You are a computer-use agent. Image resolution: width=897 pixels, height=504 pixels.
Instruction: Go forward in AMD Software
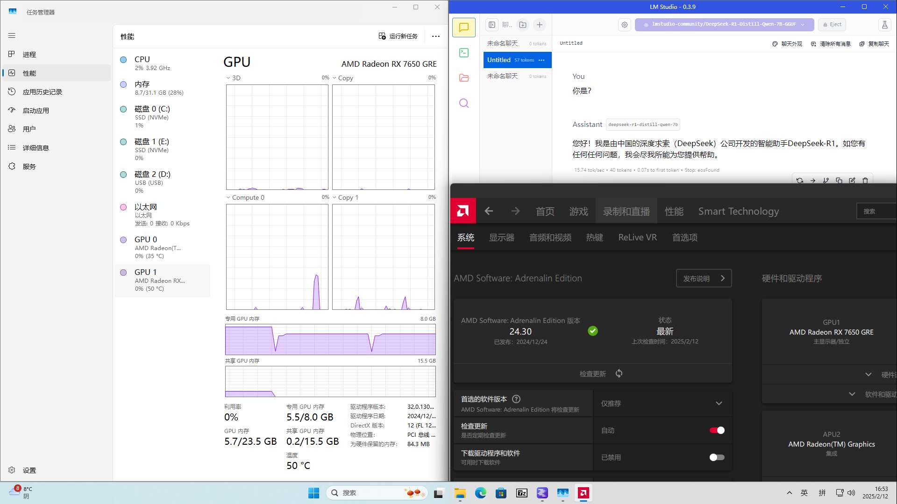tap(515, 211)
